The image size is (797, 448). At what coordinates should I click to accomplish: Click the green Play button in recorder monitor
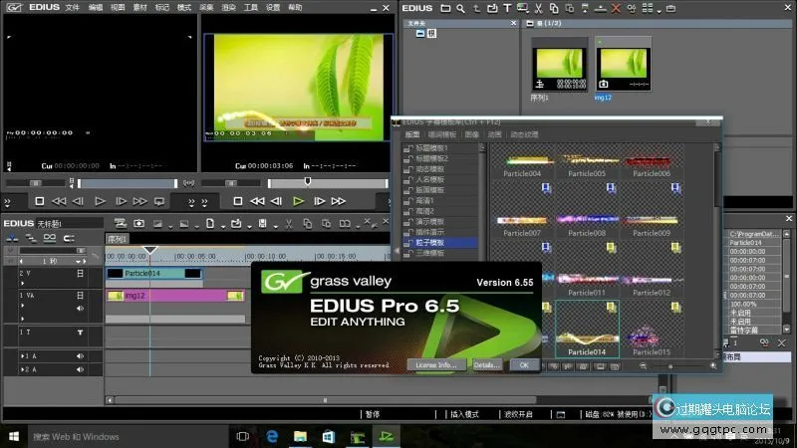click(x=298, y=201)
